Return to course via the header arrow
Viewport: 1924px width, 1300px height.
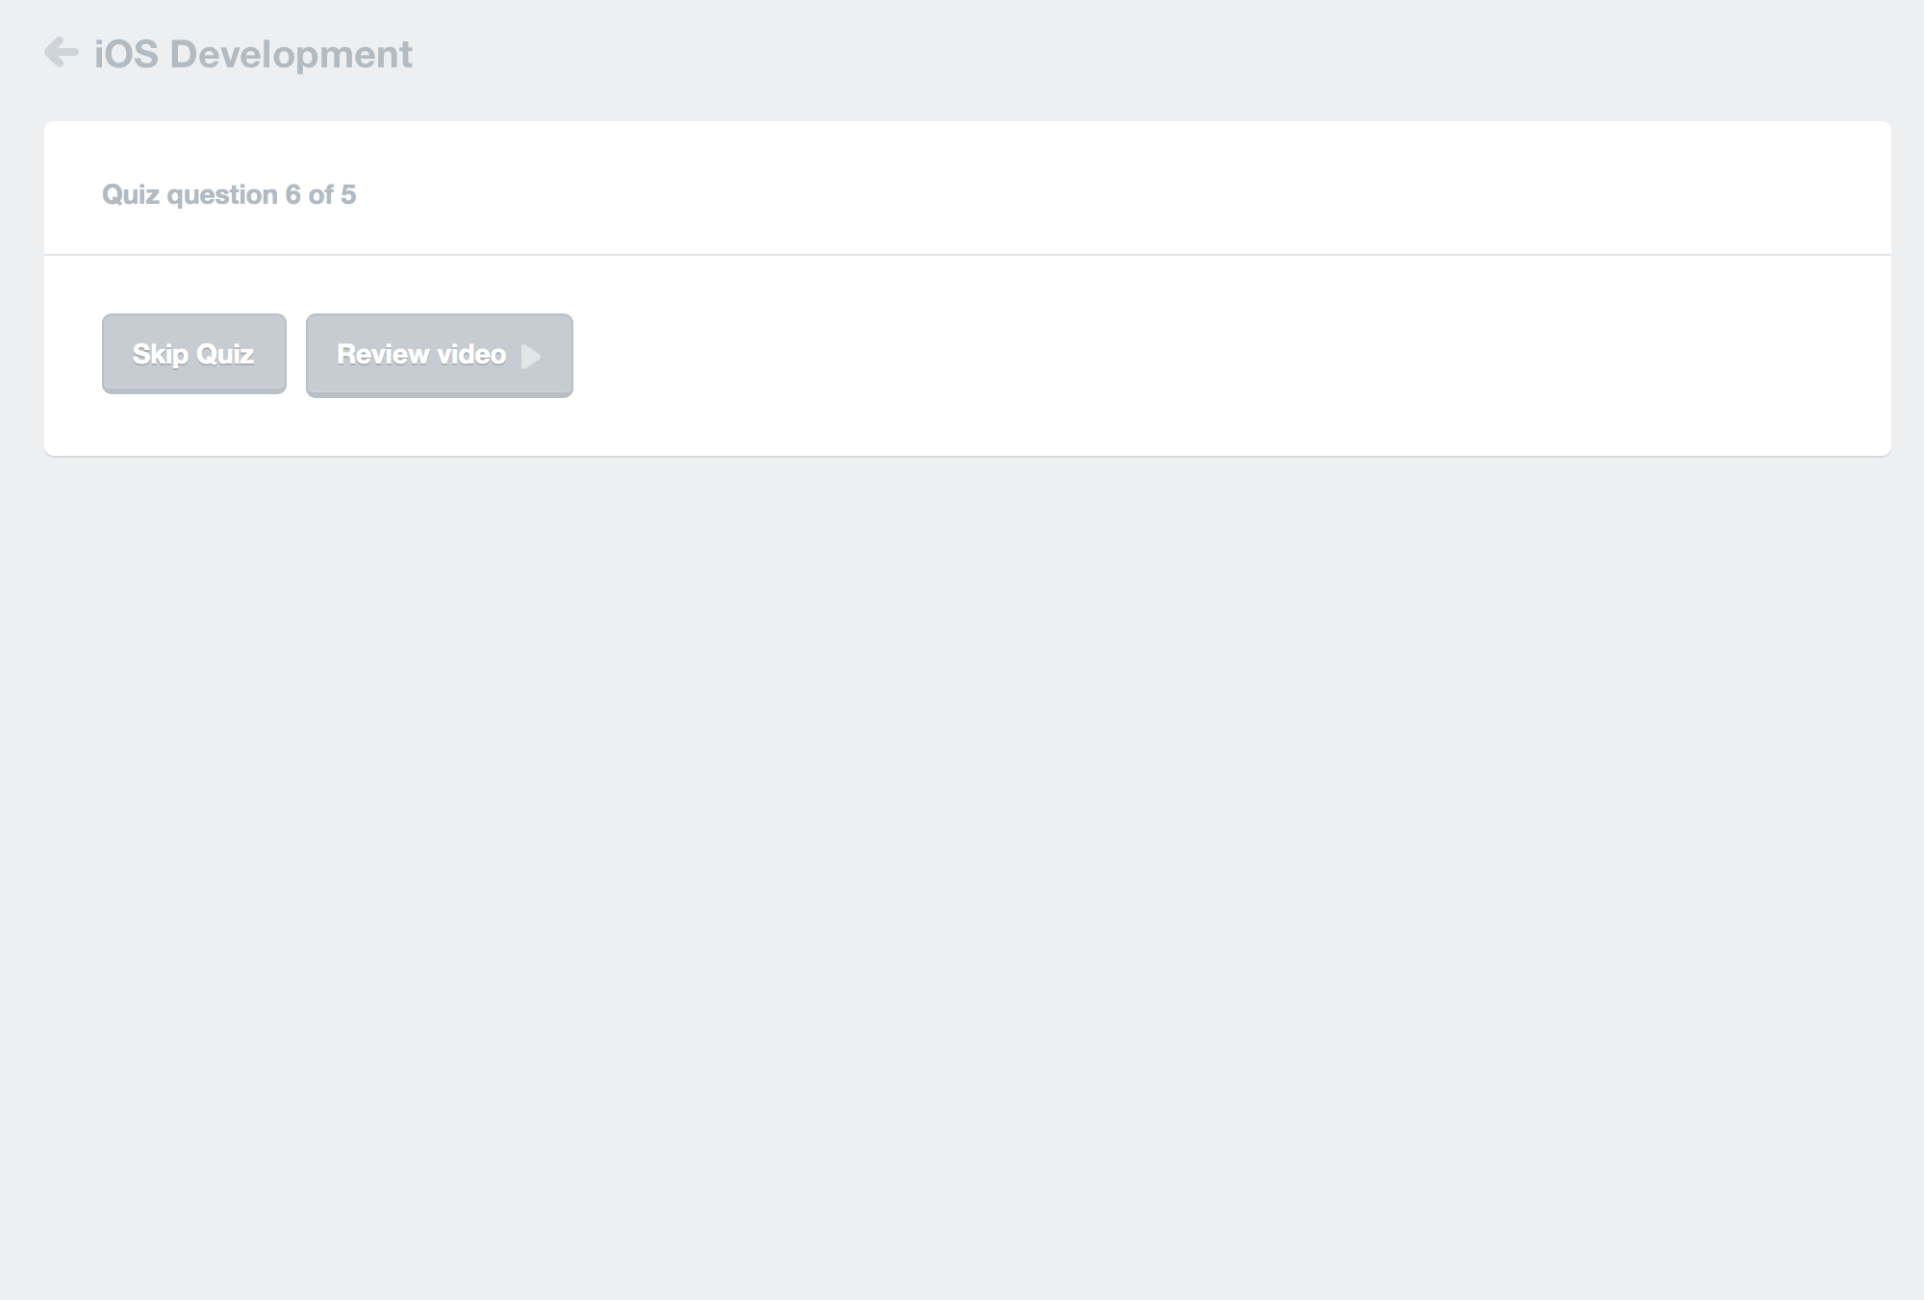pyautogui.click(x=62, y=53)
